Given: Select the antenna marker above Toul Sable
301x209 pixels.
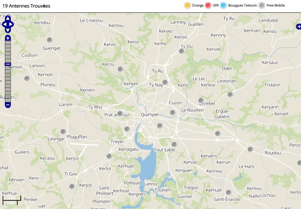Looking at the screenshot, I should coord(174,144).
